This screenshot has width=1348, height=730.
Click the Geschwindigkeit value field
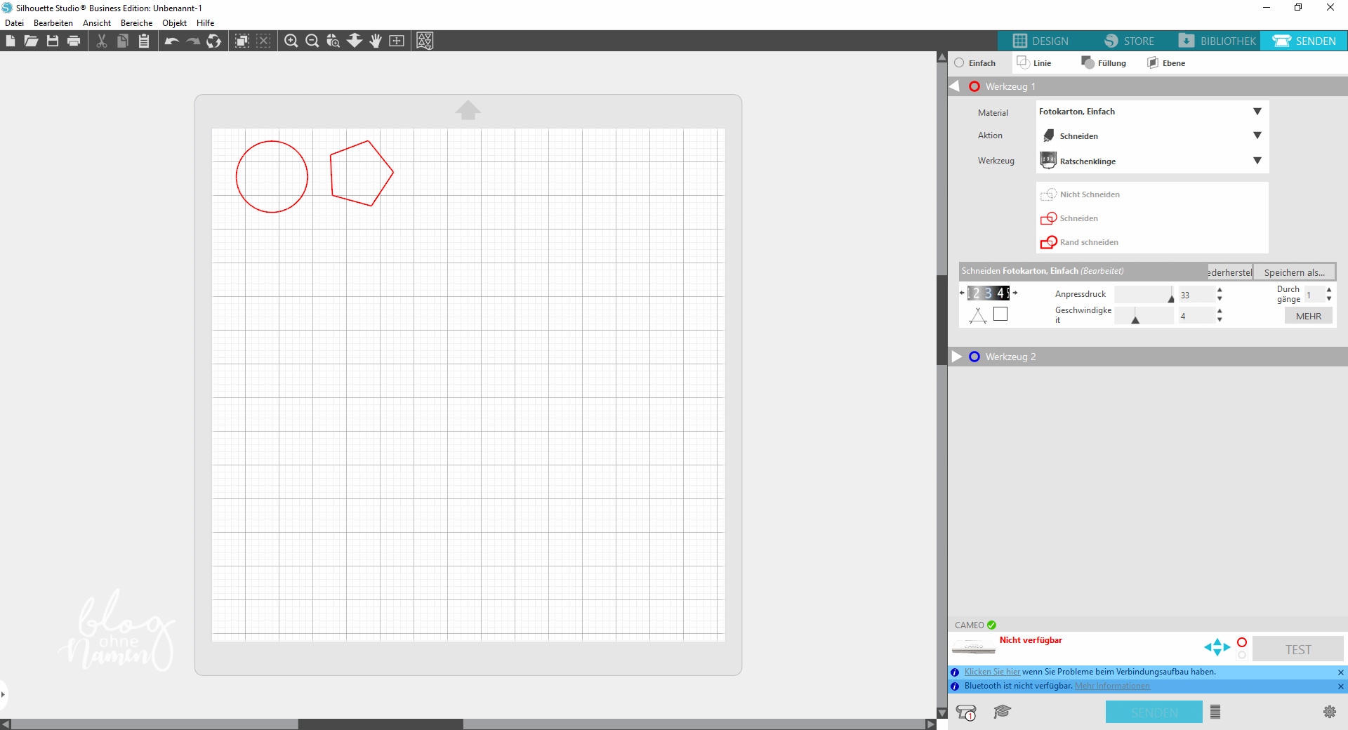coord(1196,317)
